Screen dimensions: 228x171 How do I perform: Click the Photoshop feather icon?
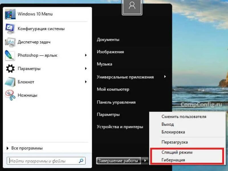10,55
